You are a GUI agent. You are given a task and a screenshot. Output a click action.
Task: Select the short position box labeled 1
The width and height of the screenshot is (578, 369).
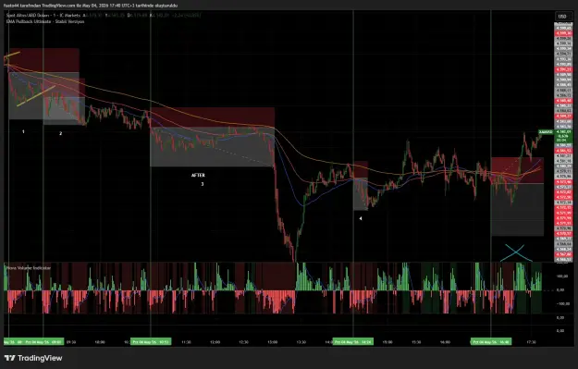click(x=43, y=83)
